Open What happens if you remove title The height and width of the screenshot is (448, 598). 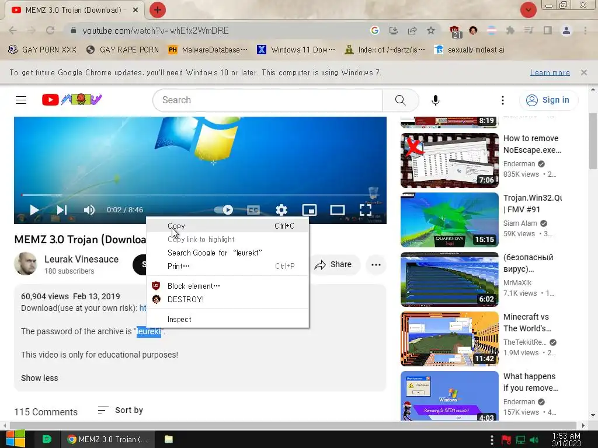click(x=531, y=382)
